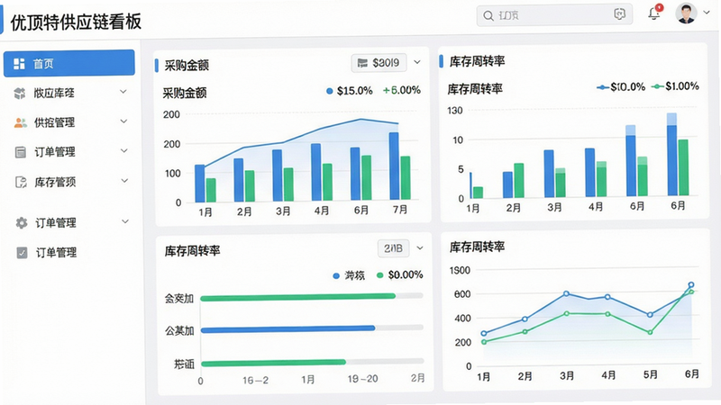Click the grid icon on the 首页 item
Image resolution: width=721 pixels, height=405 pixels.
pyautogui.click(x=19, y=64)
